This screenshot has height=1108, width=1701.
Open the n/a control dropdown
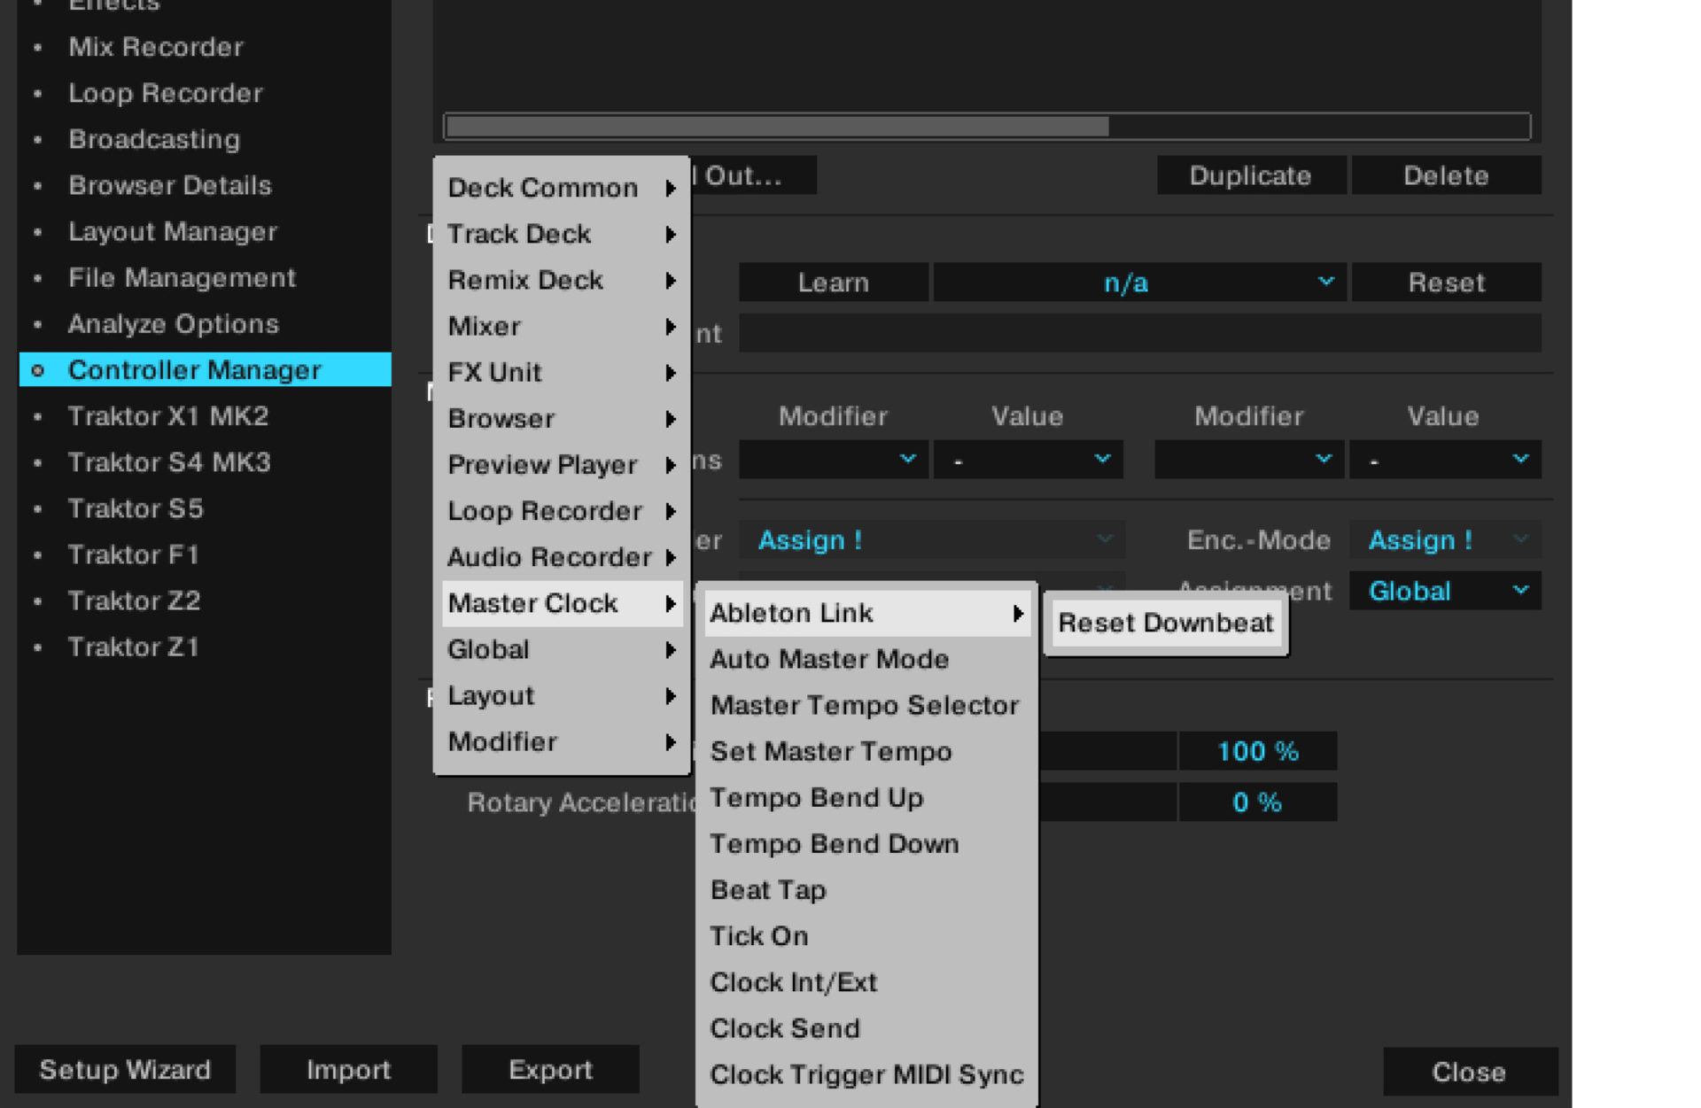pyautogui.click(x=1139, y=283)
